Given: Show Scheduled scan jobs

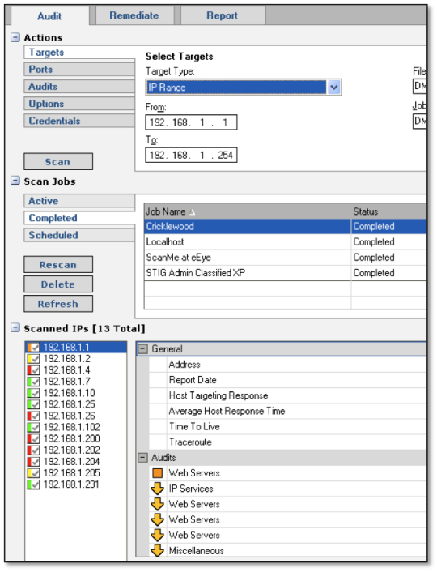Looking at the screenshot, I should coord(79,235).
